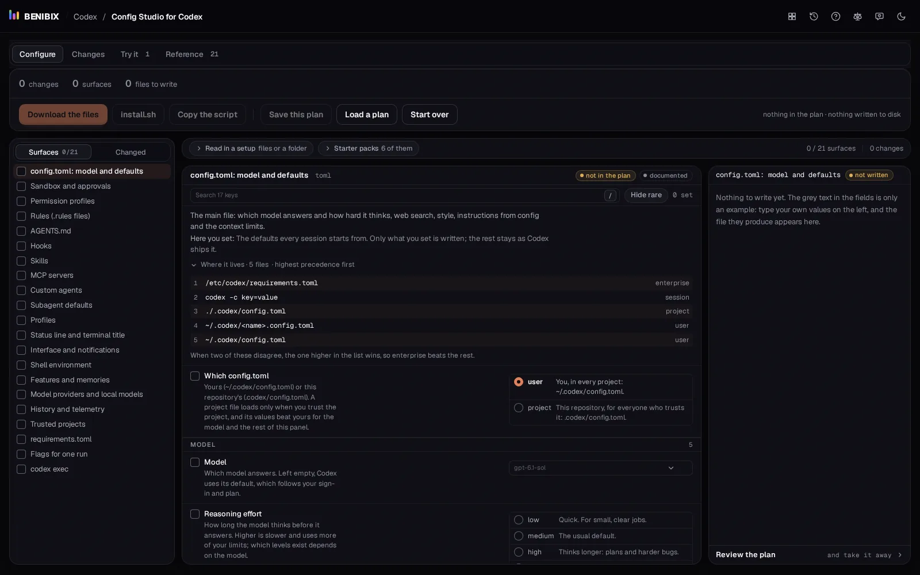Toggle dark mode moon icon

tap(901, 17)
